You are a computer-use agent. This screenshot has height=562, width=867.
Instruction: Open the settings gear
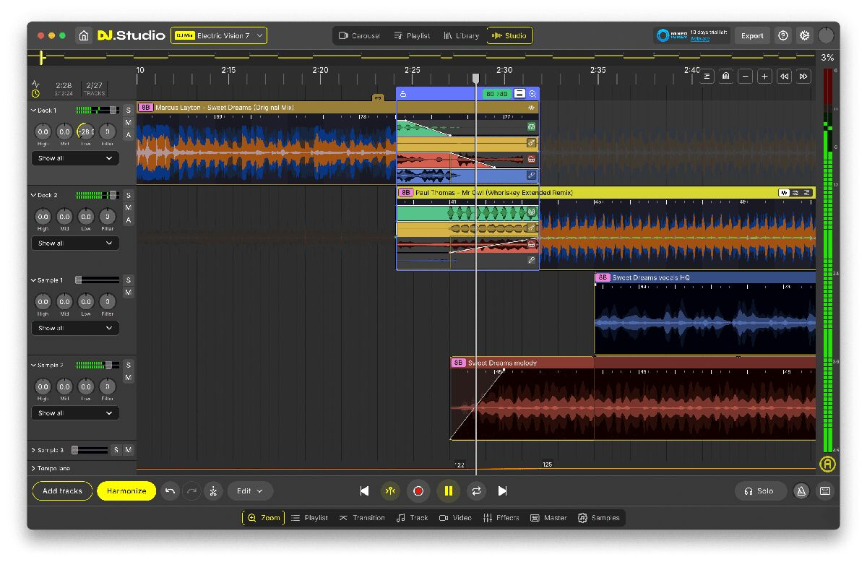(x=804, y=35)
